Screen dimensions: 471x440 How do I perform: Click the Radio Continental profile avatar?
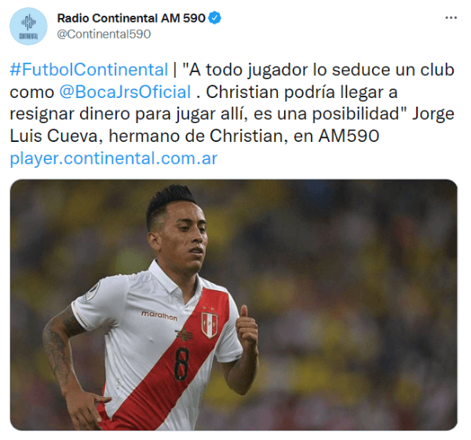click(28, 26)
